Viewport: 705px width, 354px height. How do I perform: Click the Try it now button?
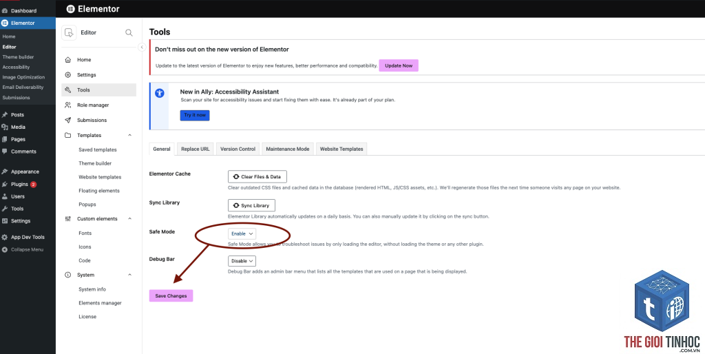pyautogui.click(x=195, y=115)
